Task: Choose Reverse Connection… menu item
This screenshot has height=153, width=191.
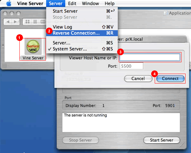Action: pos(82,33)
